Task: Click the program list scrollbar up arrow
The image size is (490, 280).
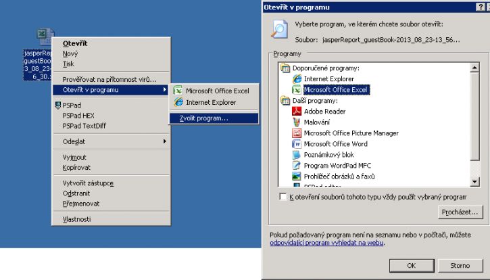Action: [x=474, y=68]
